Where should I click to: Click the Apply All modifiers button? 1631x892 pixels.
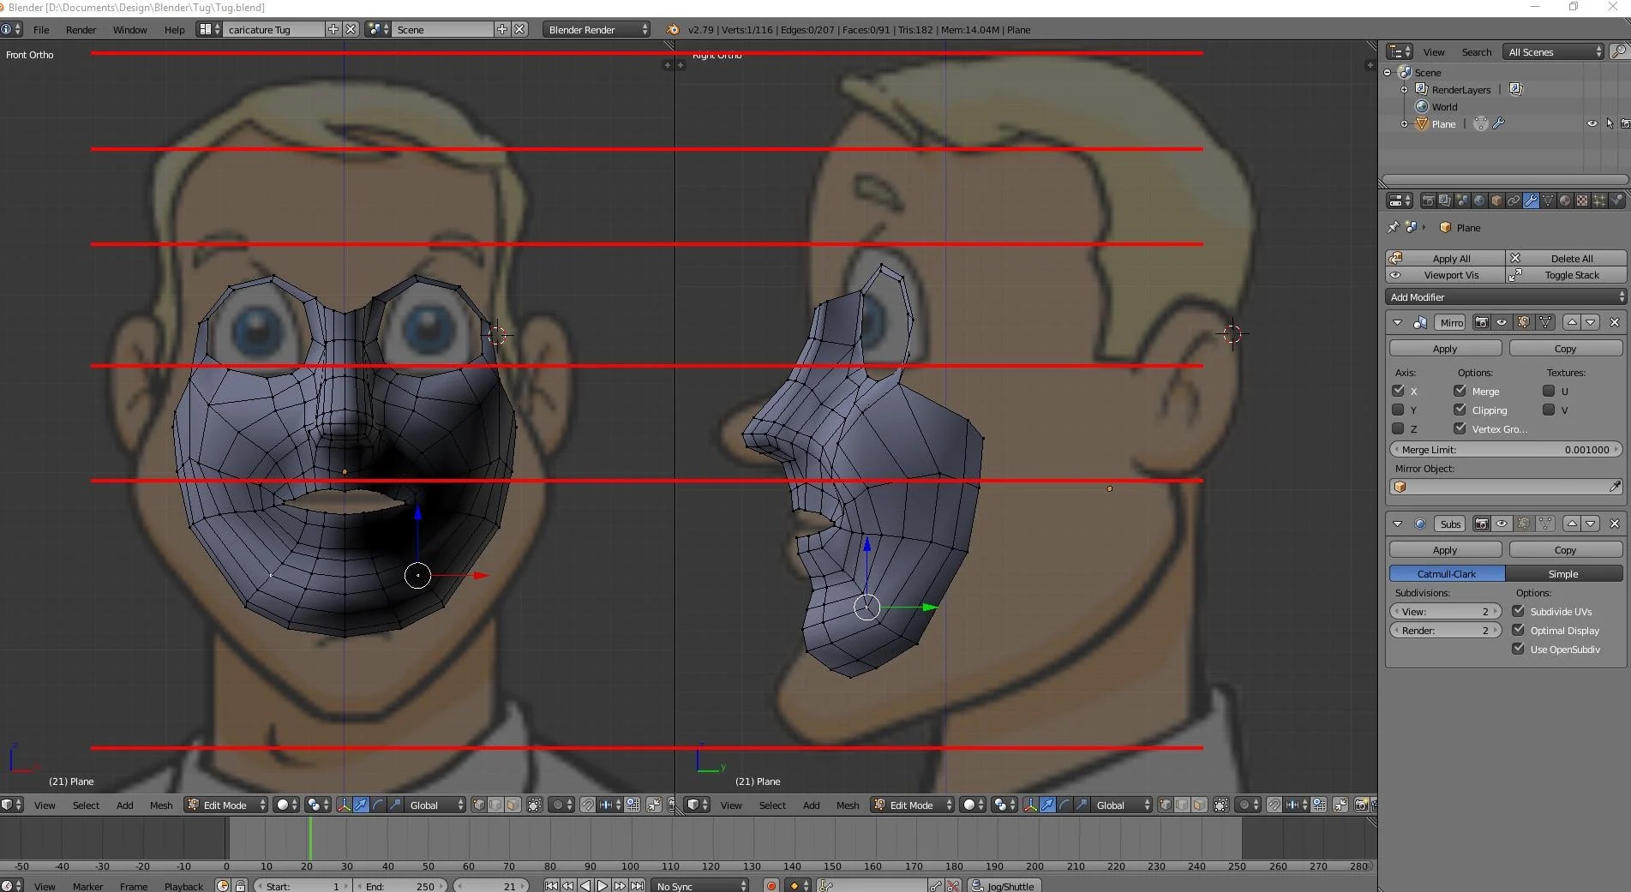pos(1445,258)
